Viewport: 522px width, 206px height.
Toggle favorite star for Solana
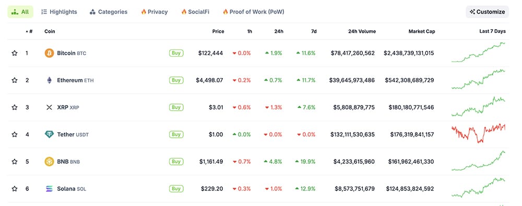(x=14, y=189)
